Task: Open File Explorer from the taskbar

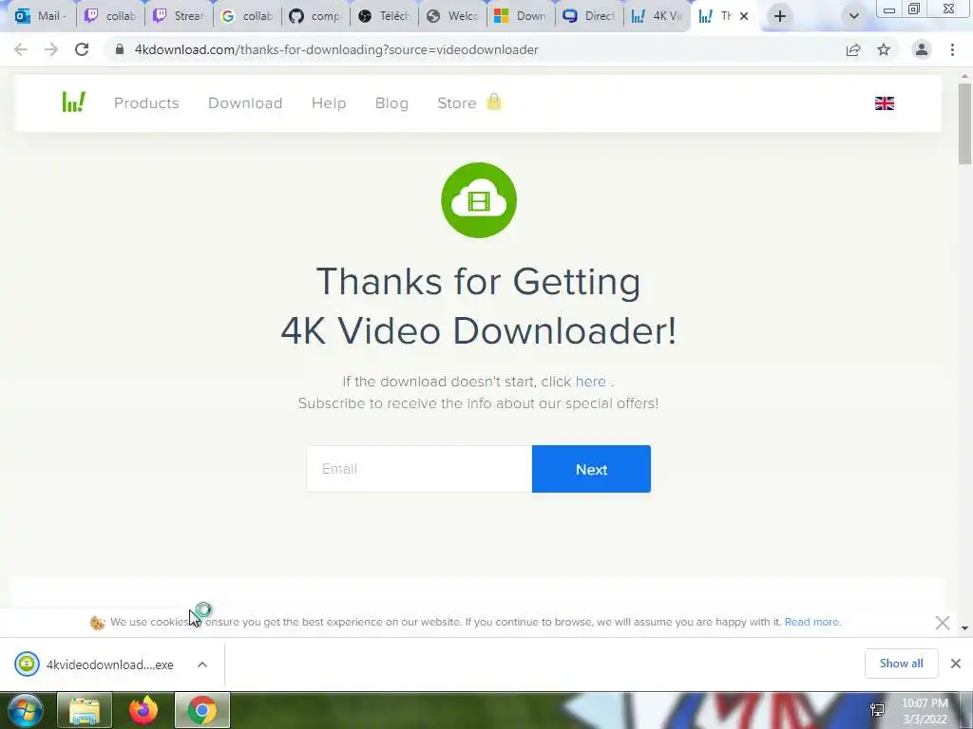Action: tap(85, 710)
